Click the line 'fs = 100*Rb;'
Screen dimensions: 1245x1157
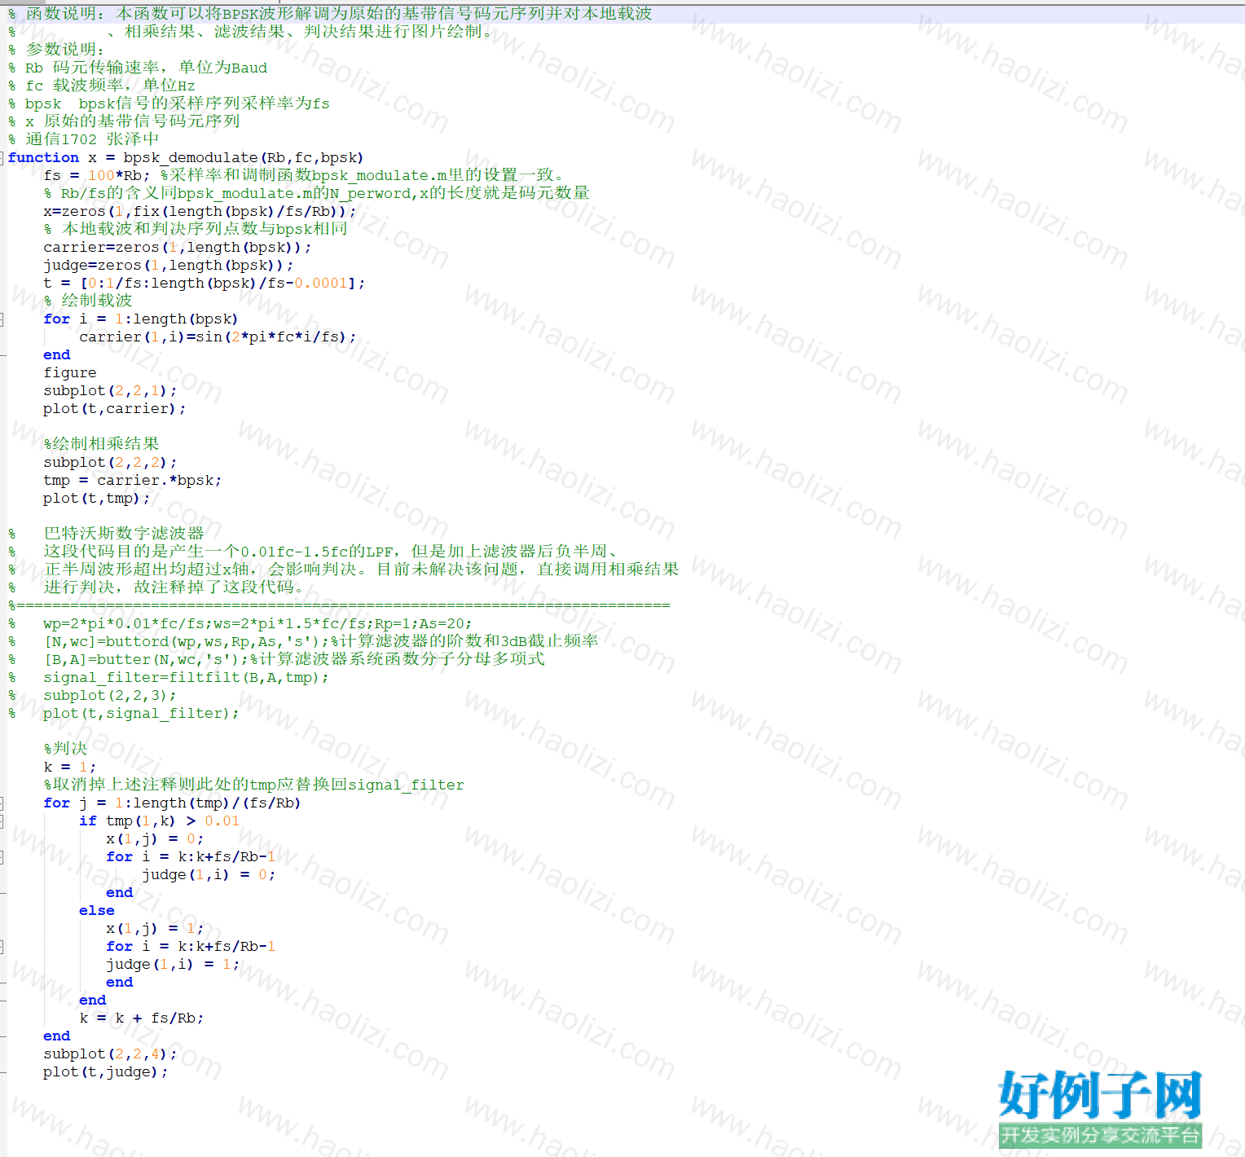pos(97,175)
